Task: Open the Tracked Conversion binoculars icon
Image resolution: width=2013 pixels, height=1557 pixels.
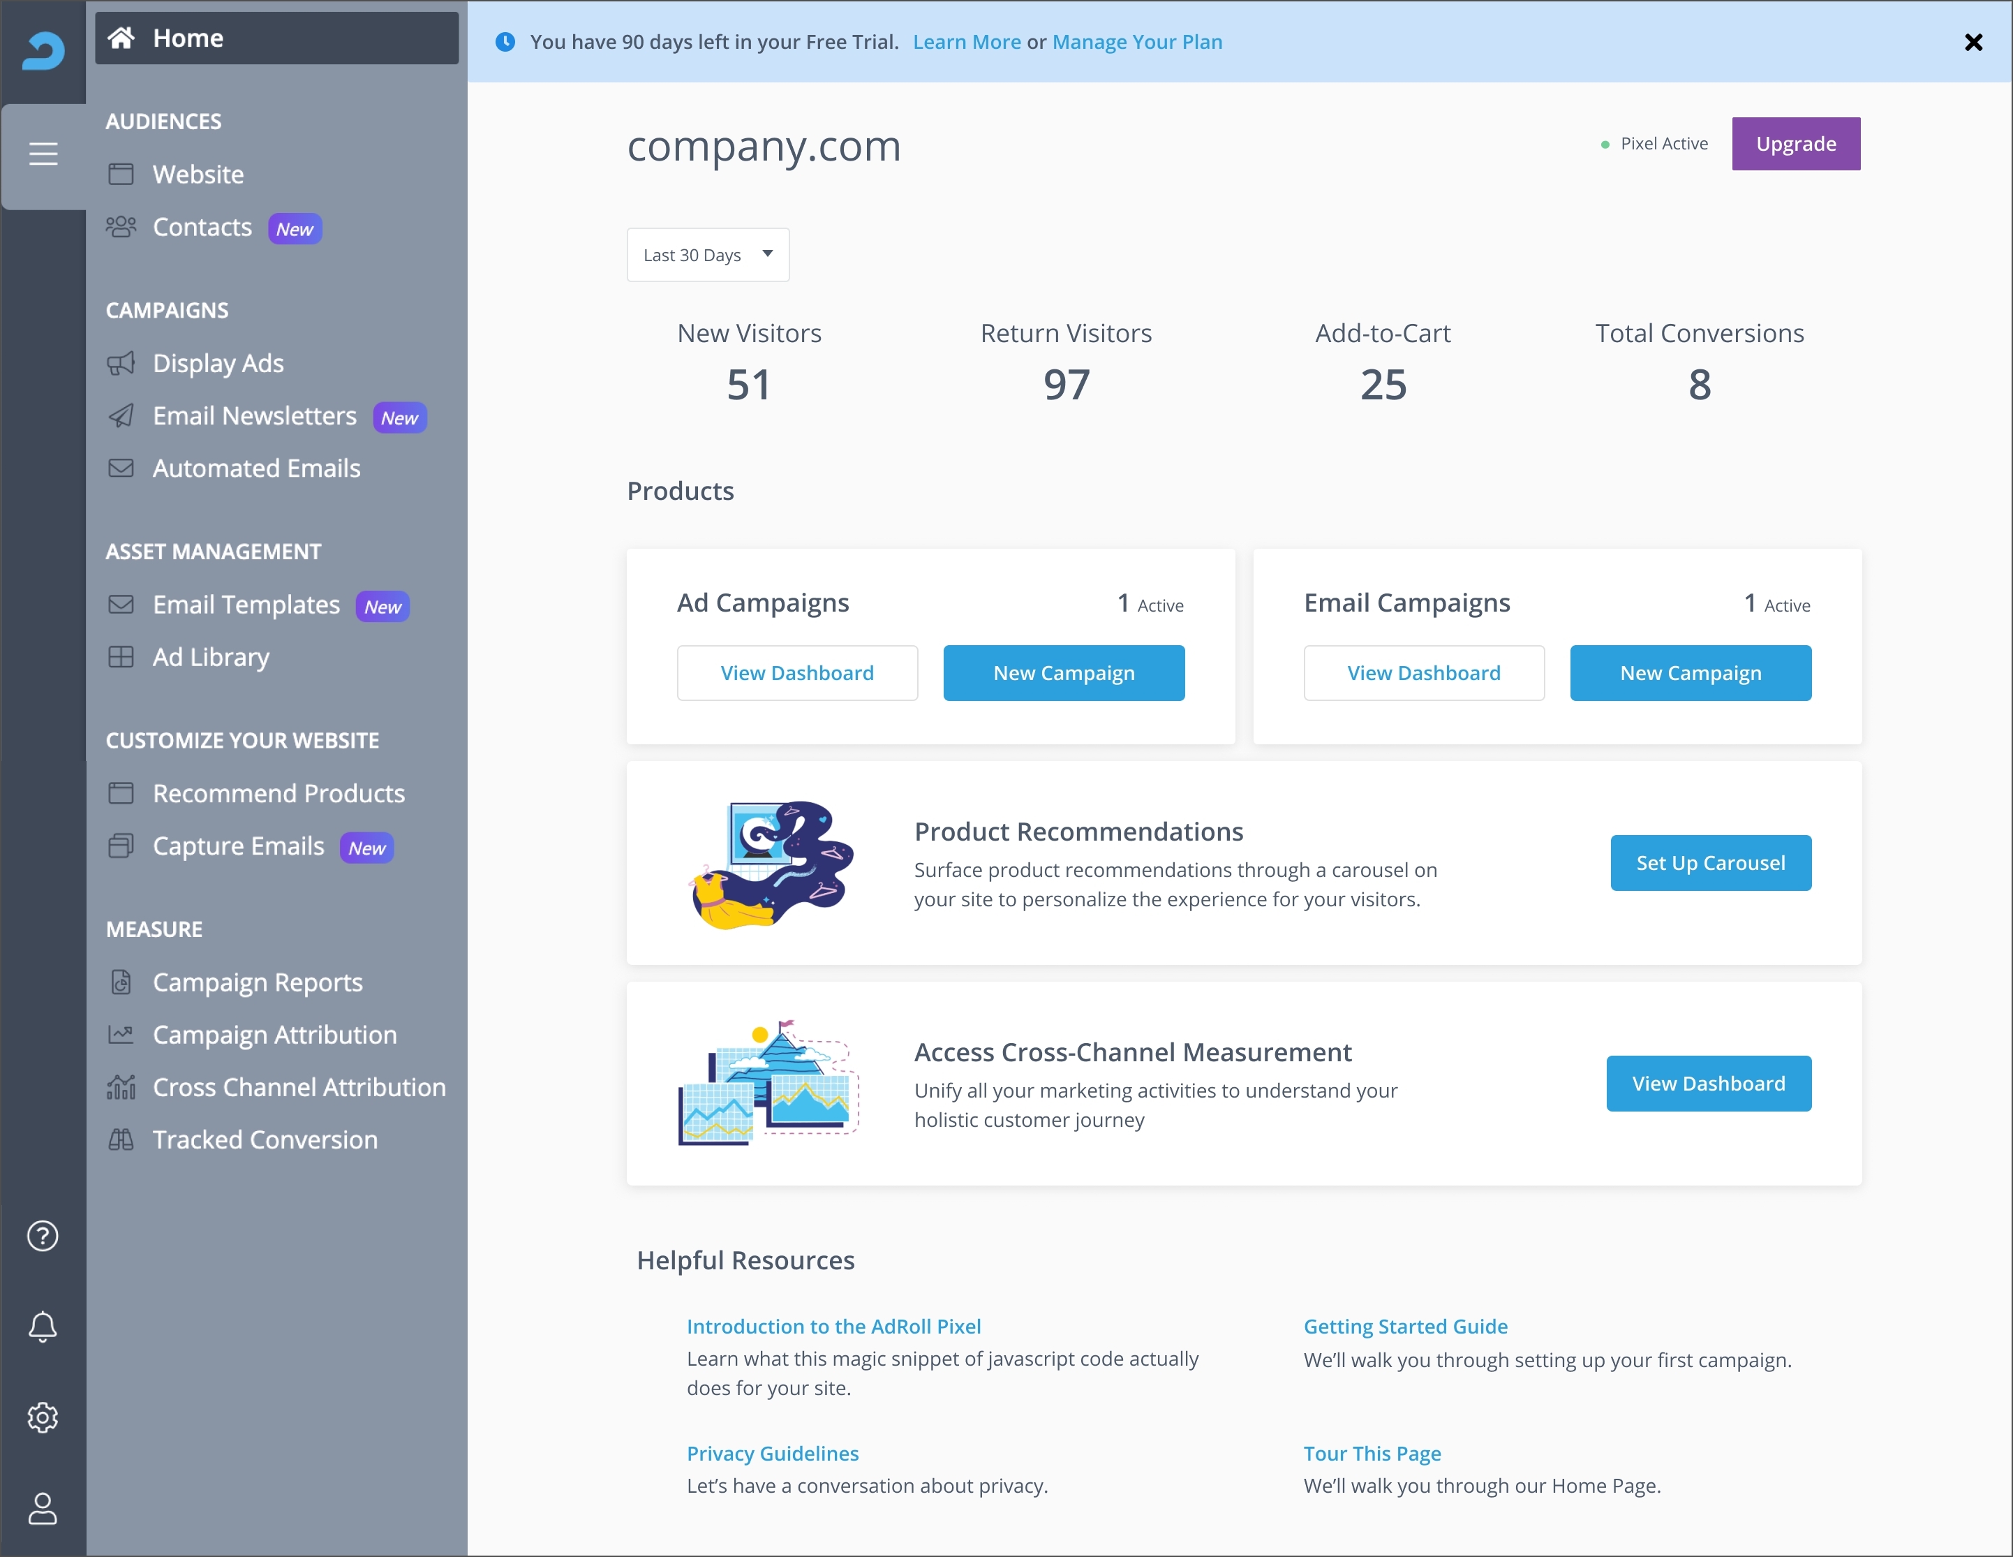Action: tap(123, 1139)
